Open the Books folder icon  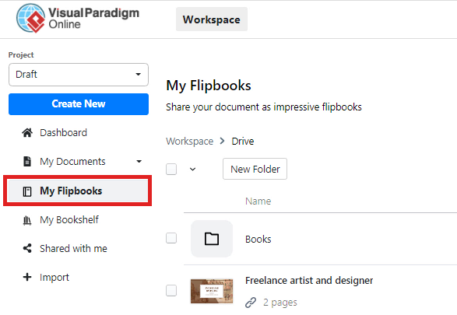pyautogui.click(x=212, y=239)
